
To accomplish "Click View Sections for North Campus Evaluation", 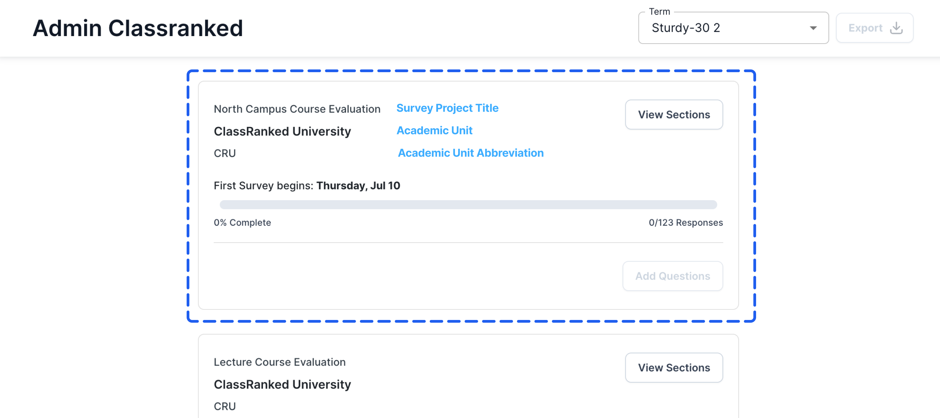I will pyautogui.click(x=674, y=114).
